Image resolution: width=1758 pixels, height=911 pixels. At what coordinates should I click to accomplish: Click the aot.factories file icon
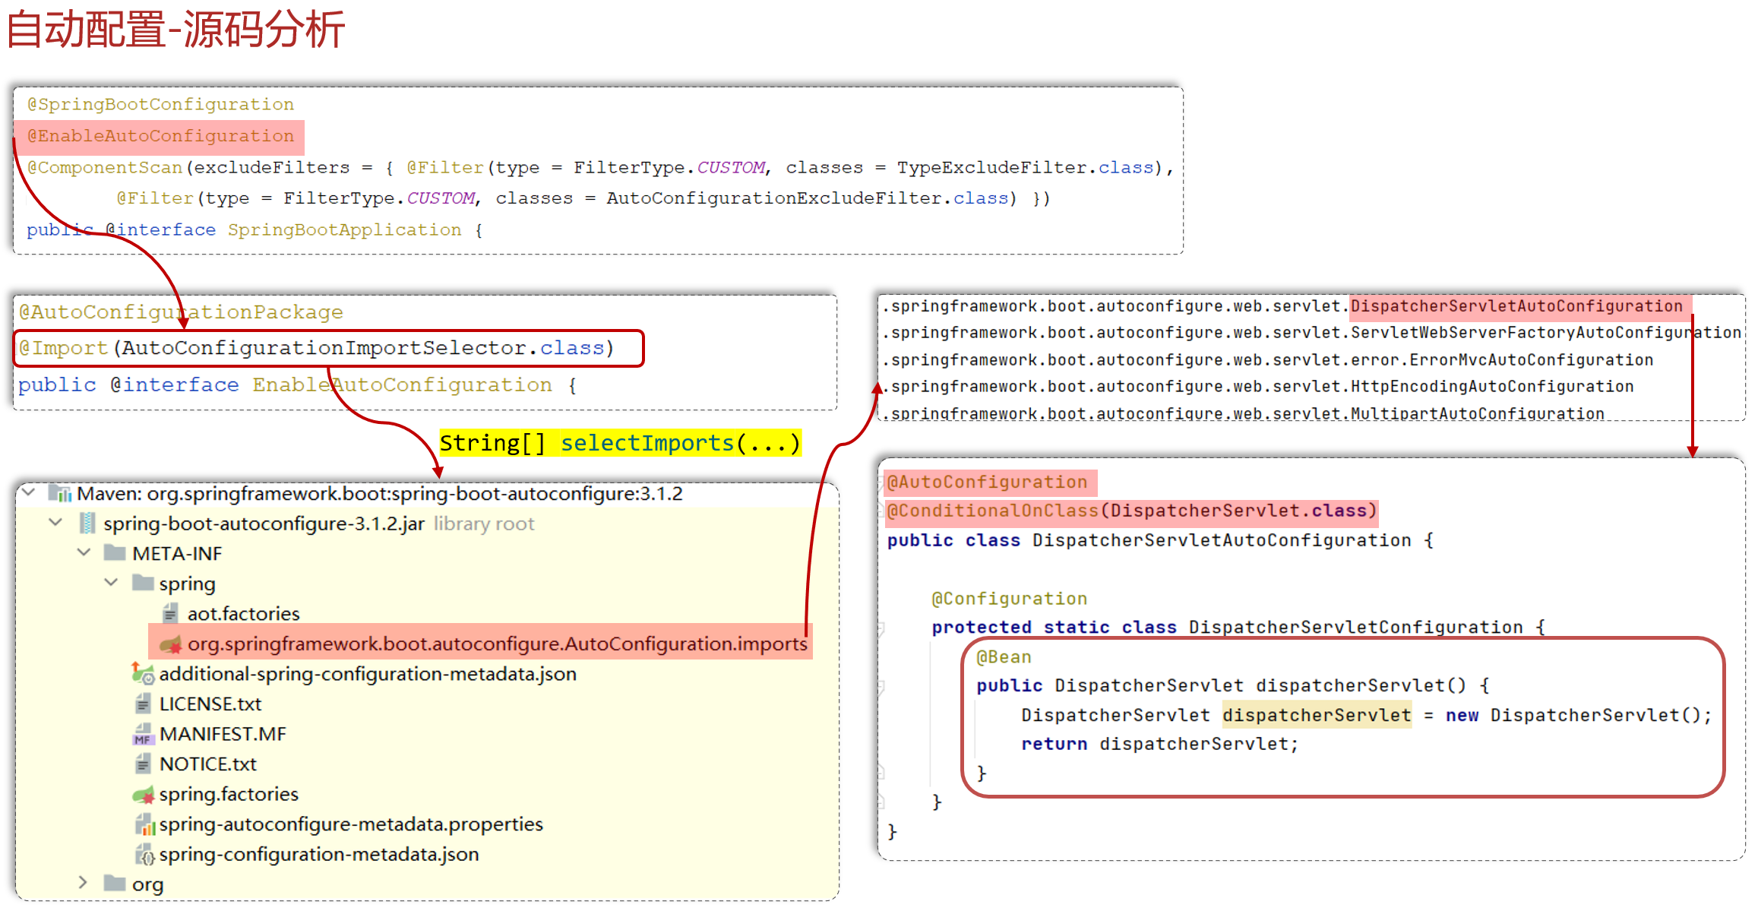(170, 613)
